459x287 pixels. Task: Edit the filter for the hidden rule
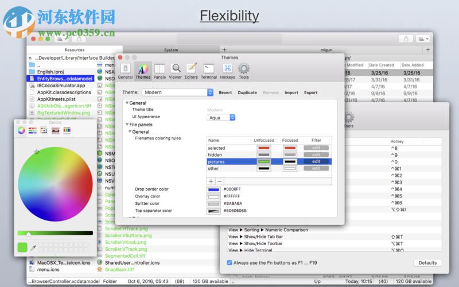point(316,154)
